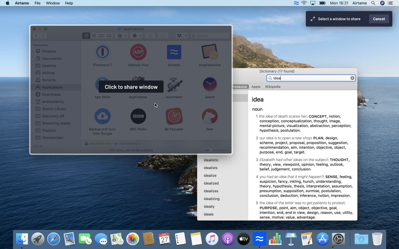Go back in Finder navigation

[x=36, y=36]
